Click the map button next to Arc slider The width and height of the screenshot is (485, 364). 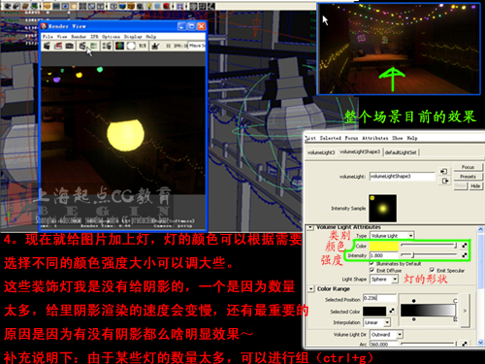point(465,344)
